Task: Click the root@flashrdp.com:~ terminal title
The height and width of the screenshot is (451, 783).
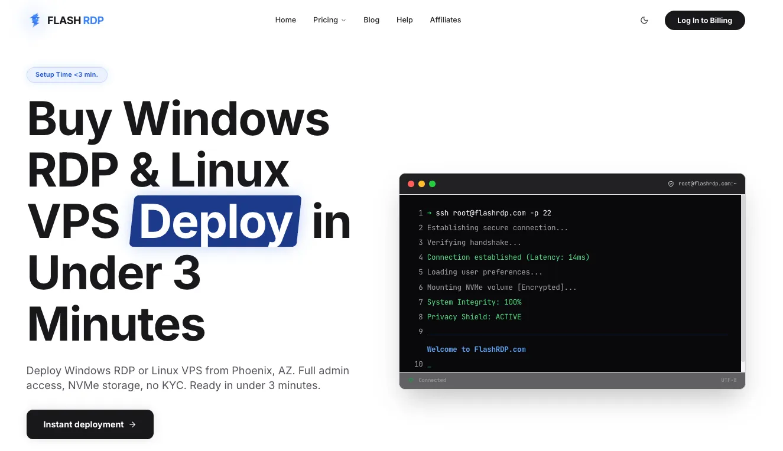Action: [x=707, y=184]
